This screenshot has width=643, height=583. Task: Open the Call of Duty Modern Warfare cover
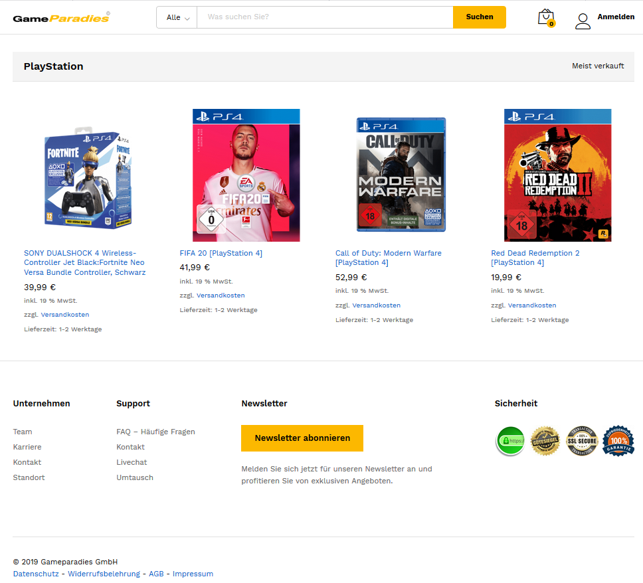[x=401, y=175]
